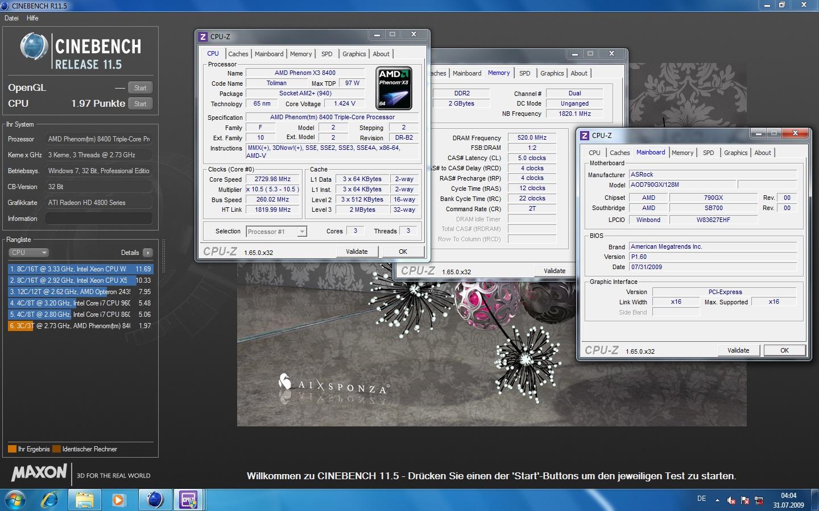Open the Datei menu

coord(11,18)
